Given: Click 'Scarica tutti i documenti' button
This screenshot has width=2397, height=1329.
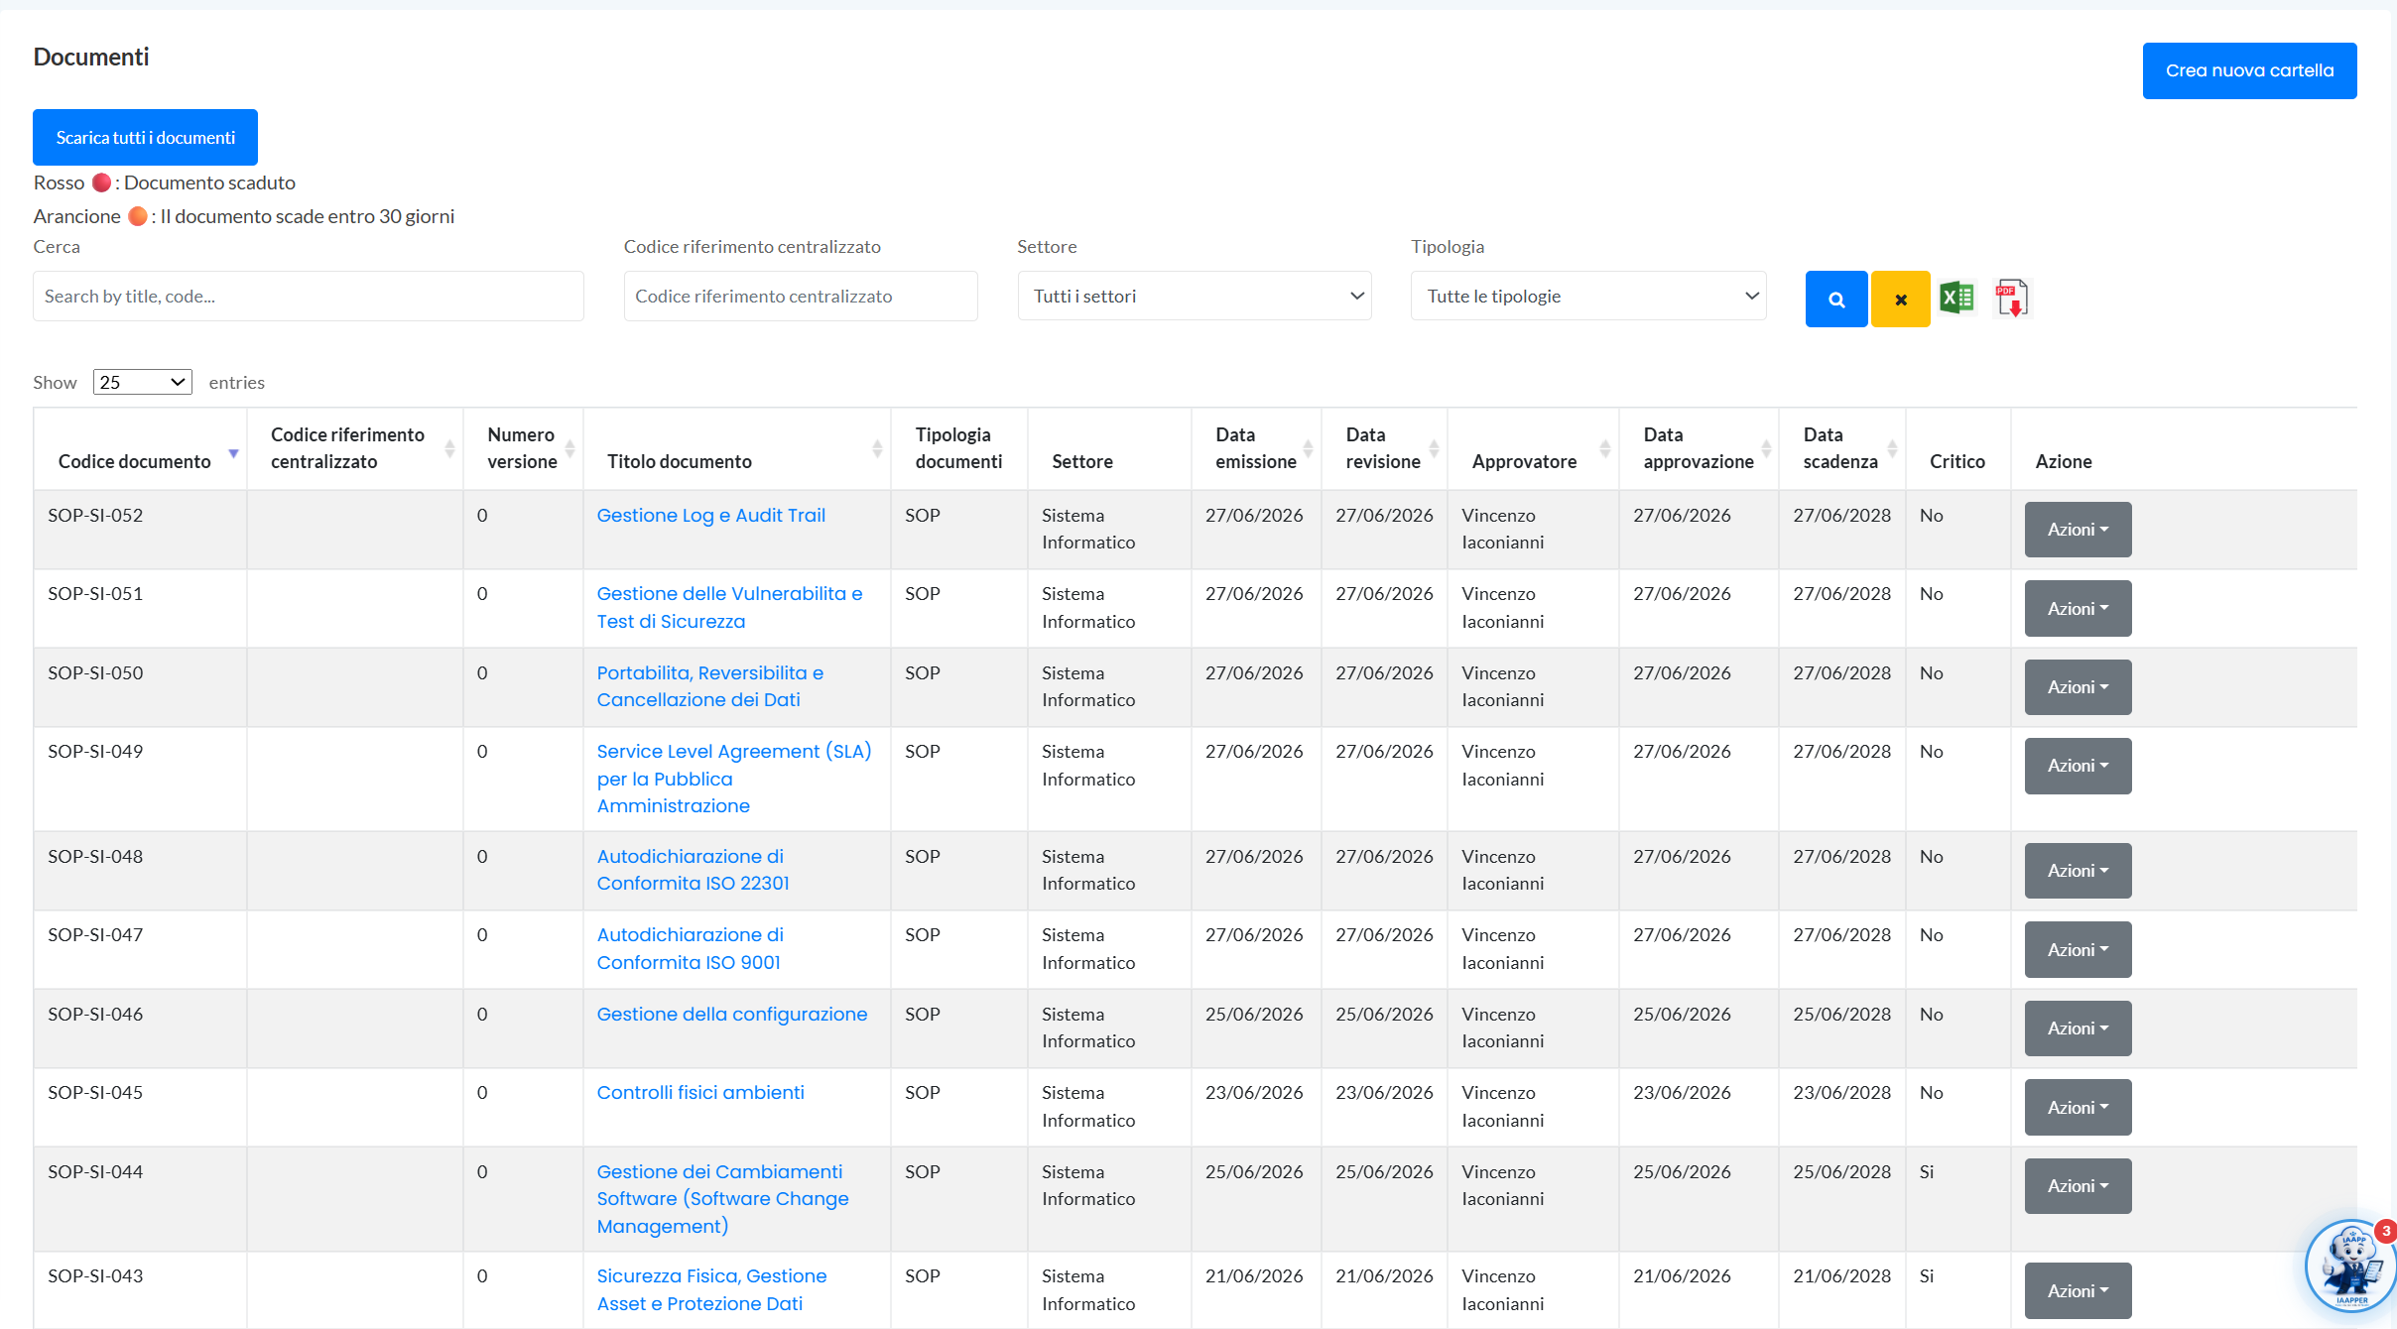Looking at the screenshot, I should coord(145,137).
